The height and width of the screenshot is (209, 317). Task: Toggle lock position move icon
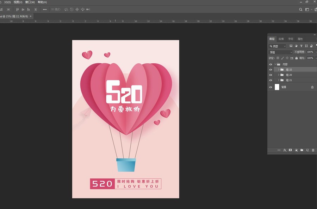[287, 58]
